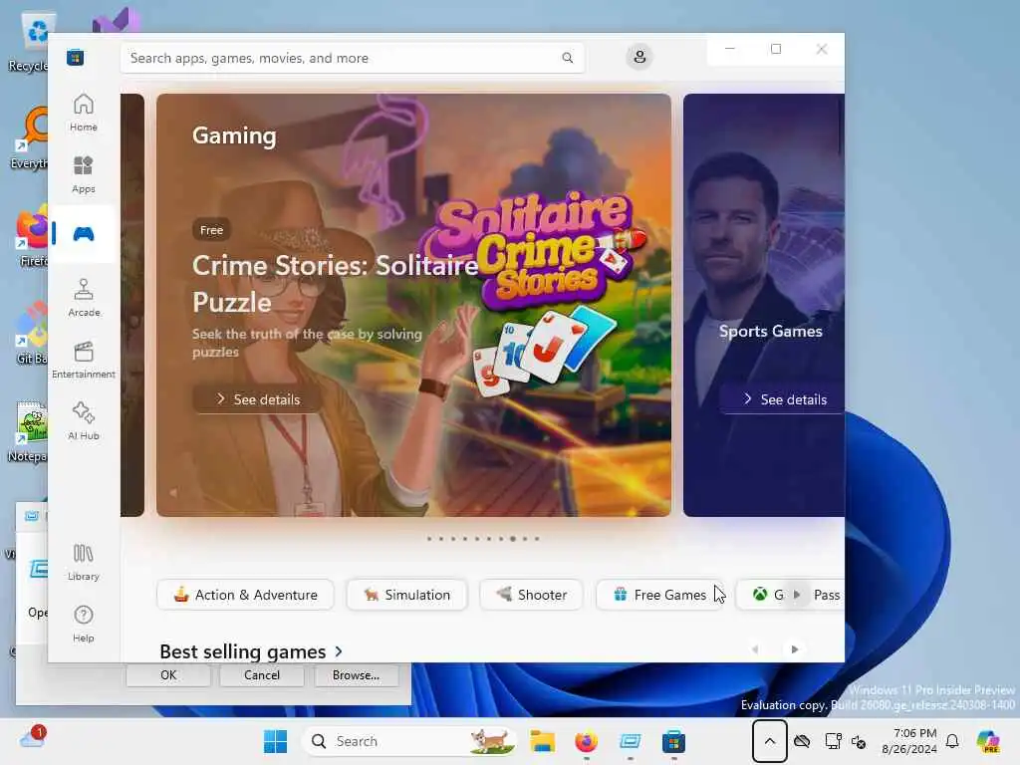Select the Notepad++ desktop icon

[29, 431]
